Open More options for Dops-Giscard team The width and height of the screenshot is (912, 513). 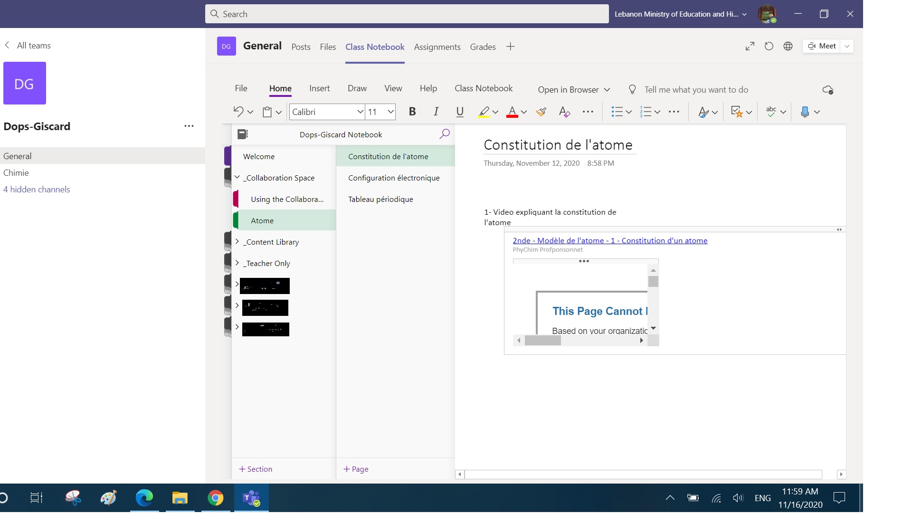click(189, 126)
